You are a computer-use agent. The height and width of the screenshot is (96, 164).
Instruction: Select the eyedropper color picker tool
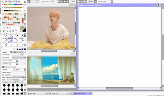pyautogui.click(x=16, y=31)
